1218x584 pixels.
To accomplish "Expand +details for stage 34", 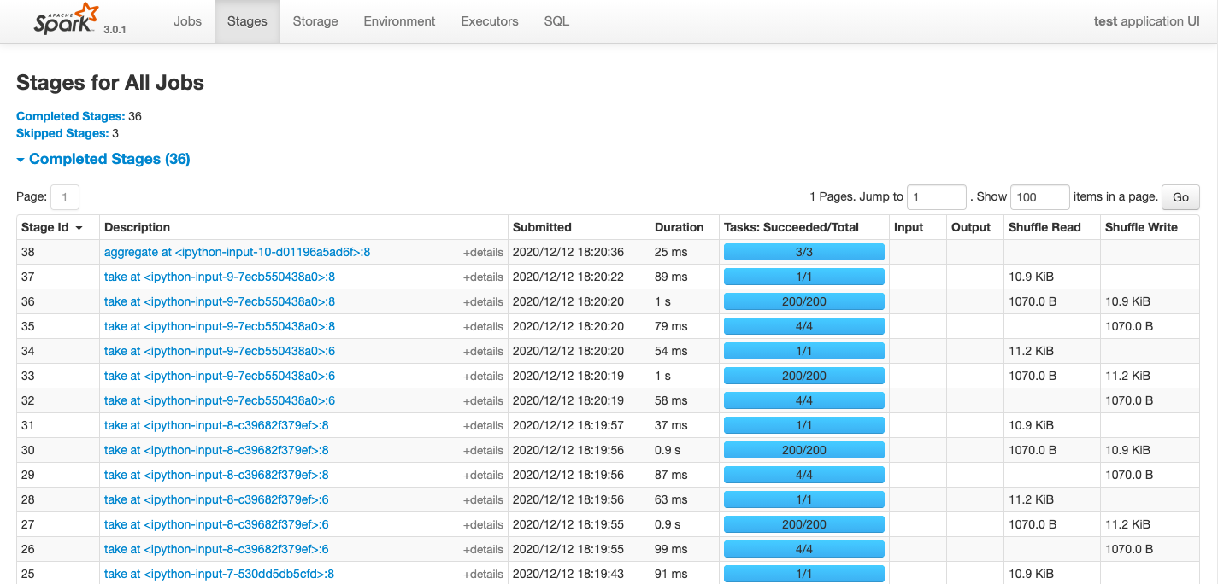I will [483, 352].
